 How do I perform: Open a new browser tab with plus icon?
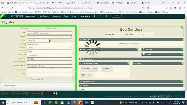coord(158,3)
